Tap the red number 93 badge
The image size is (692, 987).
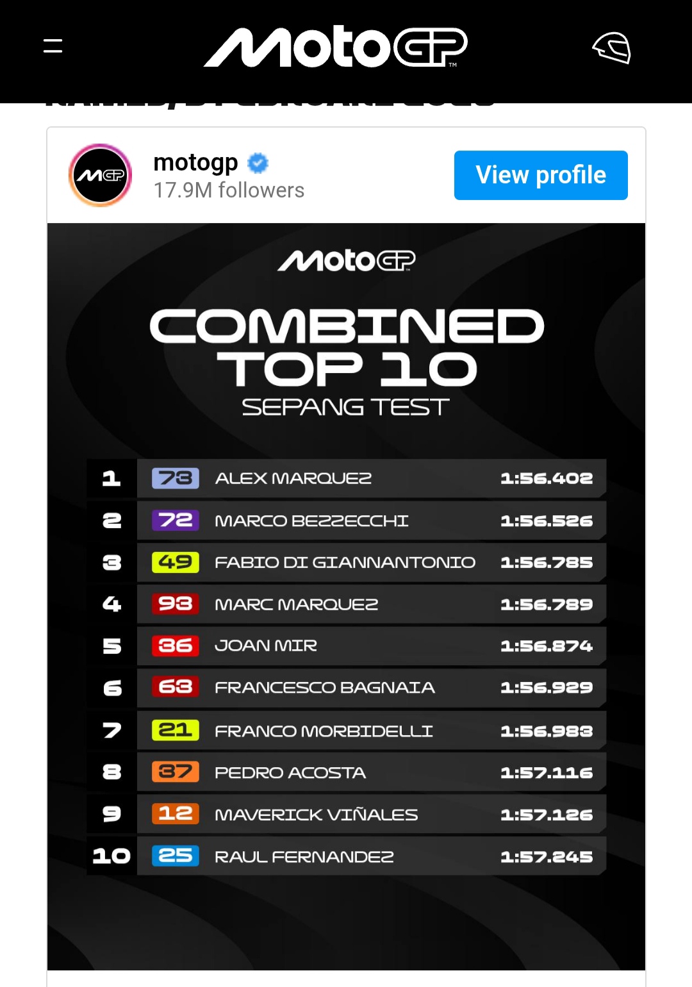coord(176,604)
